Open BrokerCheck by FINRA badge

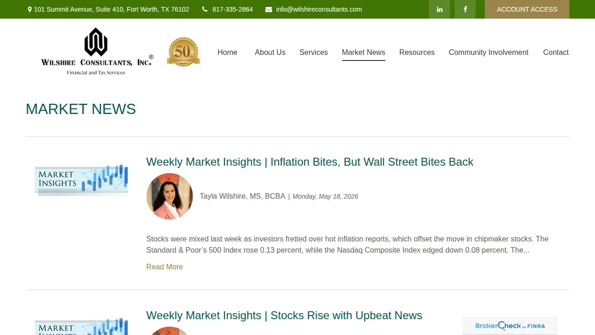click(x=510, y=326)
